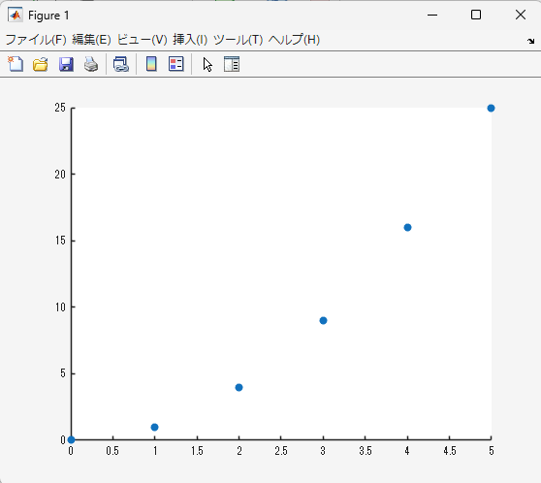Print the figure using the printer icon
The height and width of the screenshot is (483, 541).
coord(91,64)
